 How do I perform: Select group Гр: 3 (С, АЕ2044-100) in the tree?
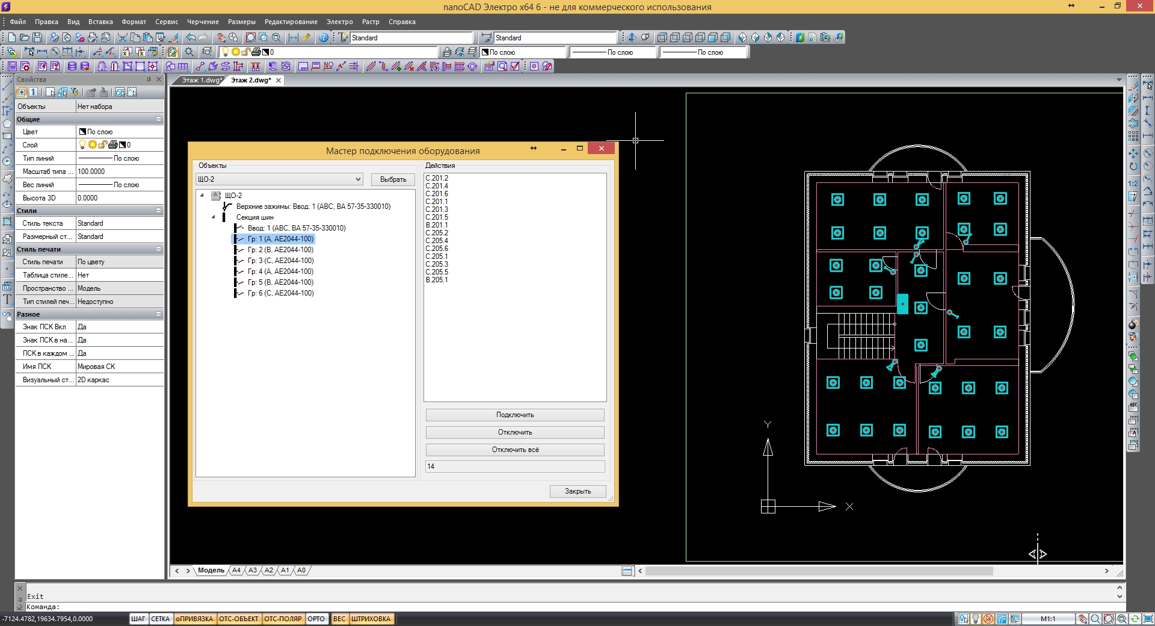280,261
